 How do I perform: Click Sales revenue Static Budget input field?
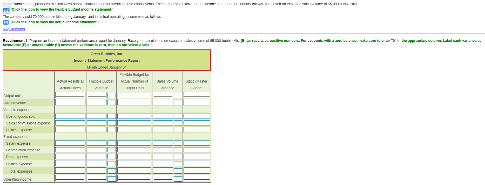pos(197,102)
